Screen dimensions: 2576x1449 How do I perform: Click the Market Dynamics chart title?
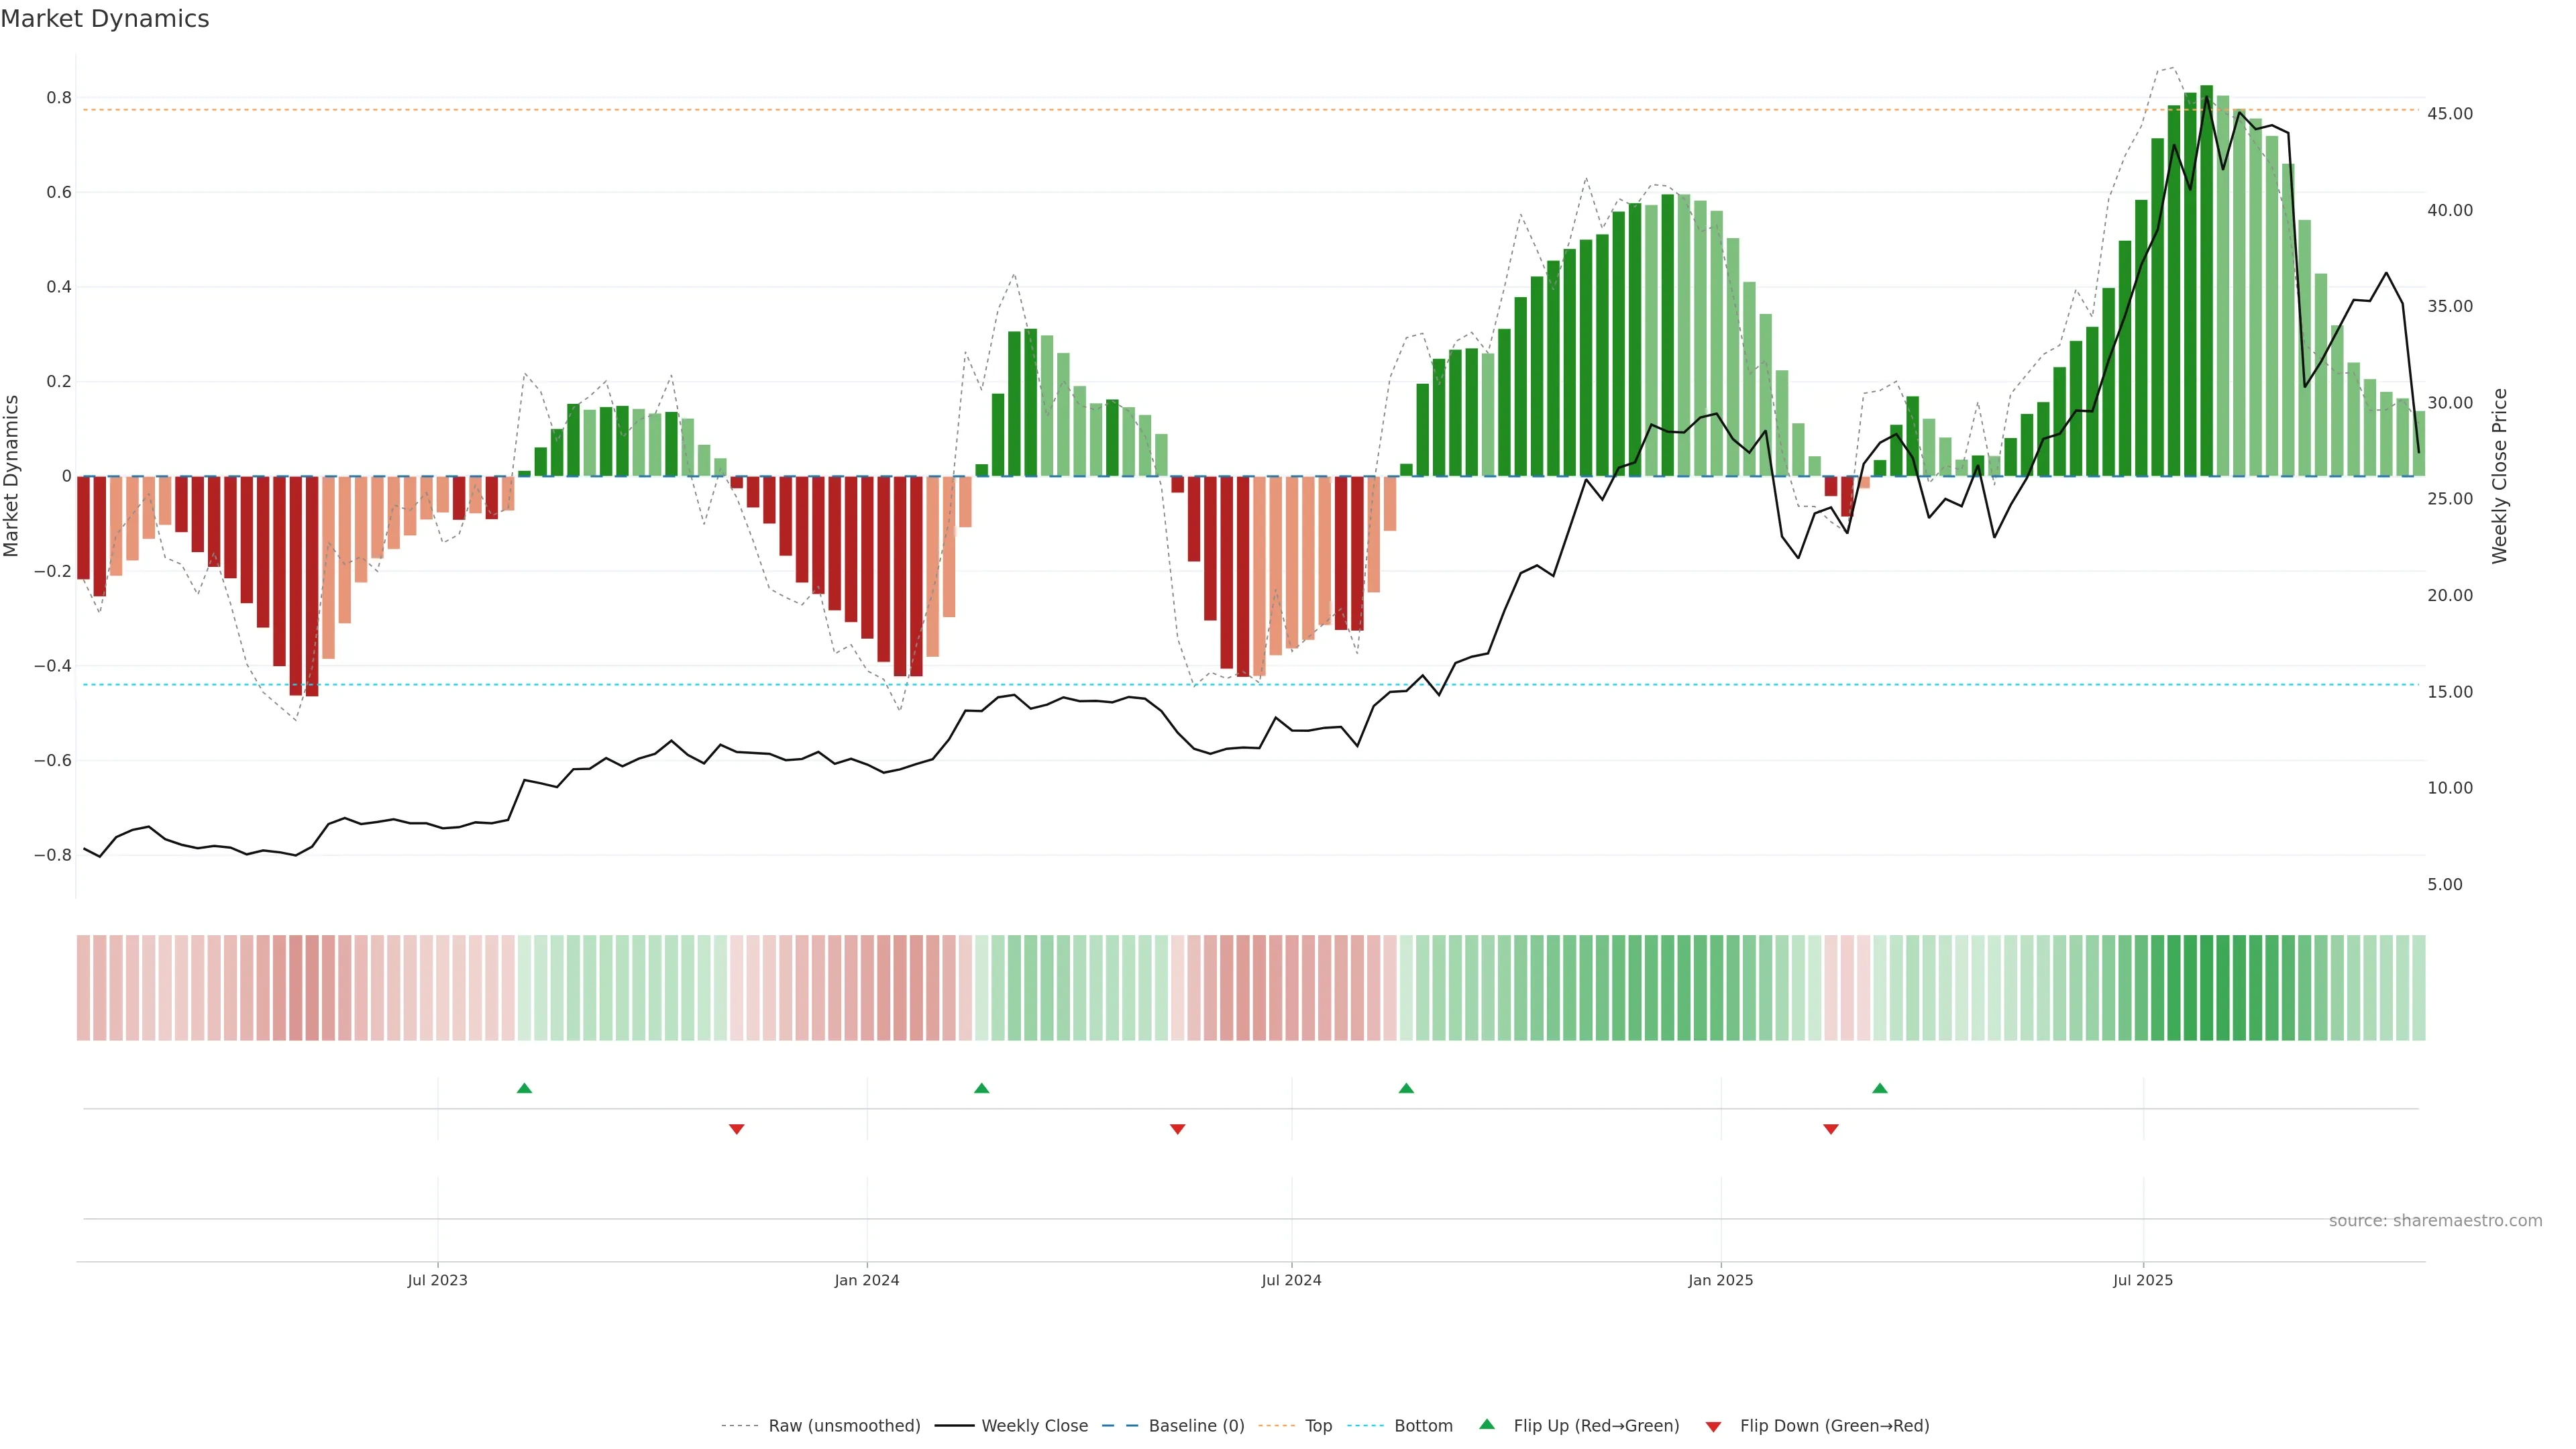105,19
